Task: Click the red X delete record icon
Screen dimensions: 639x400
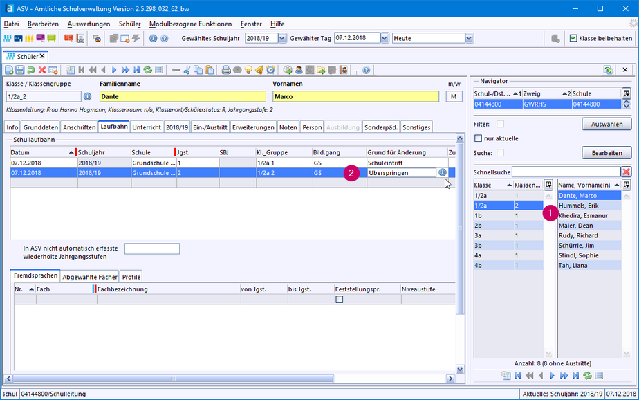Action: click(42, 70)
